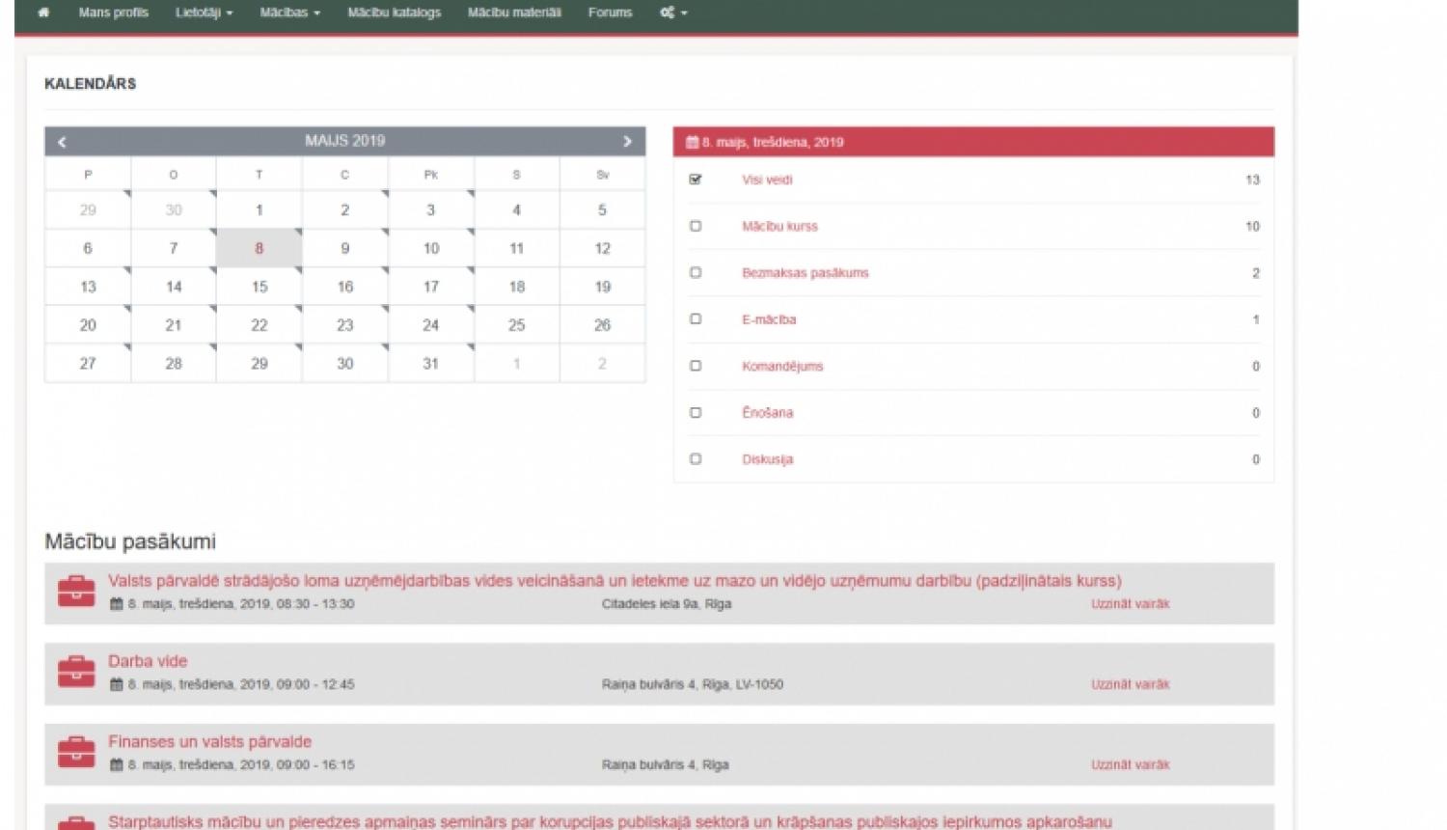Select highlighted May 8 in calendar
The image size is (1447, 830).
[x=259, y=248]
